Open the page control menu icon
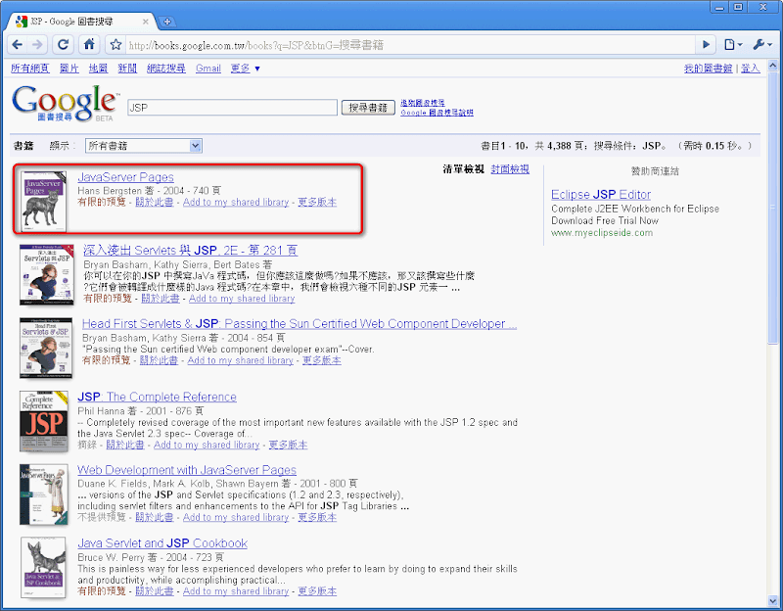The height and width of the screenshot is (611, 783). point(732,44)
